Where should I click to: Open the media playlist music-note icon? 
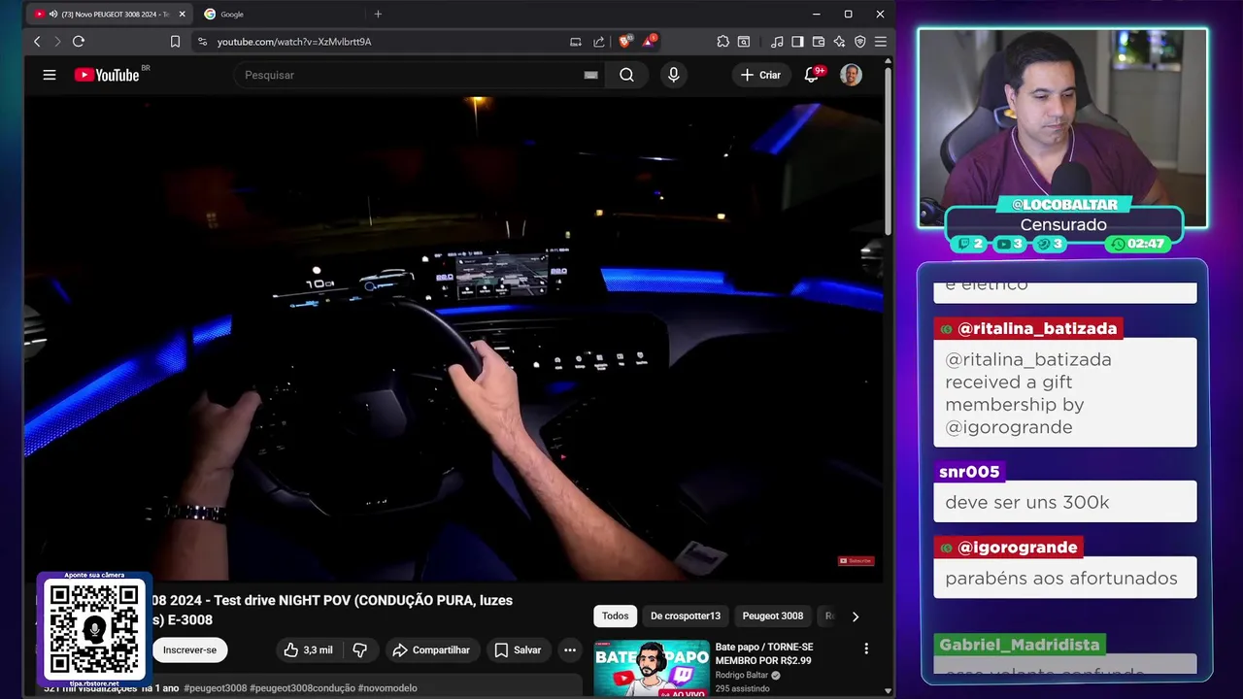tap(777, 42)
